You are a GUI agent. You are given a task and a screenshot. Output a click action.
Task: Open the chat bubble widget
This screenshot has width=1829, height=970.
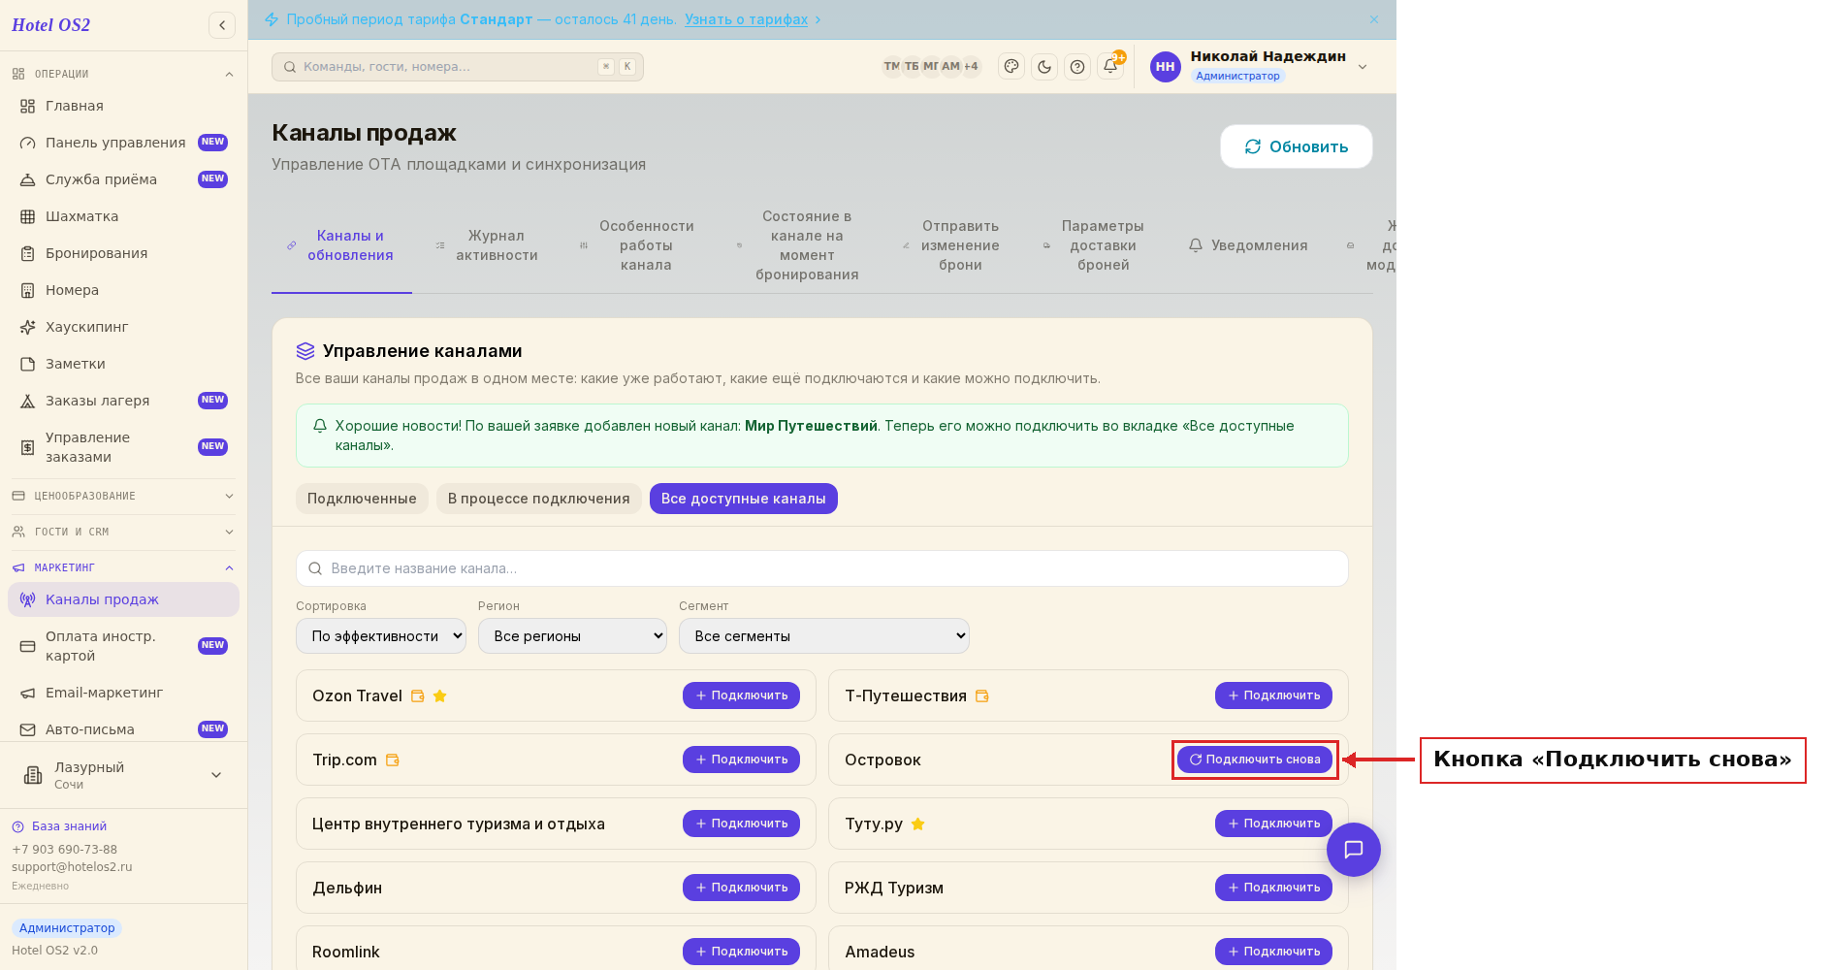(1354, 850)
